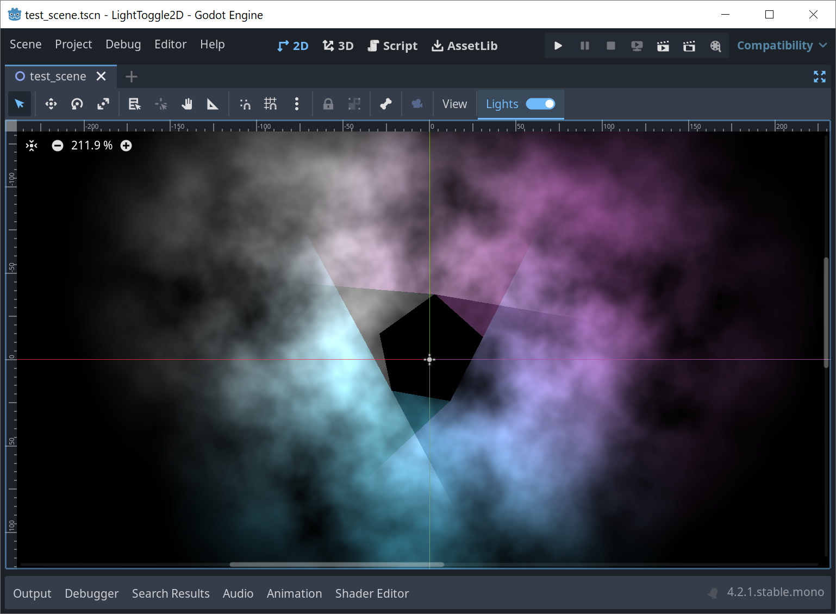Viewport: 836px width, 614px height.
Task: Activate the Scale Mode tool
Action: (x=103, y=104)
